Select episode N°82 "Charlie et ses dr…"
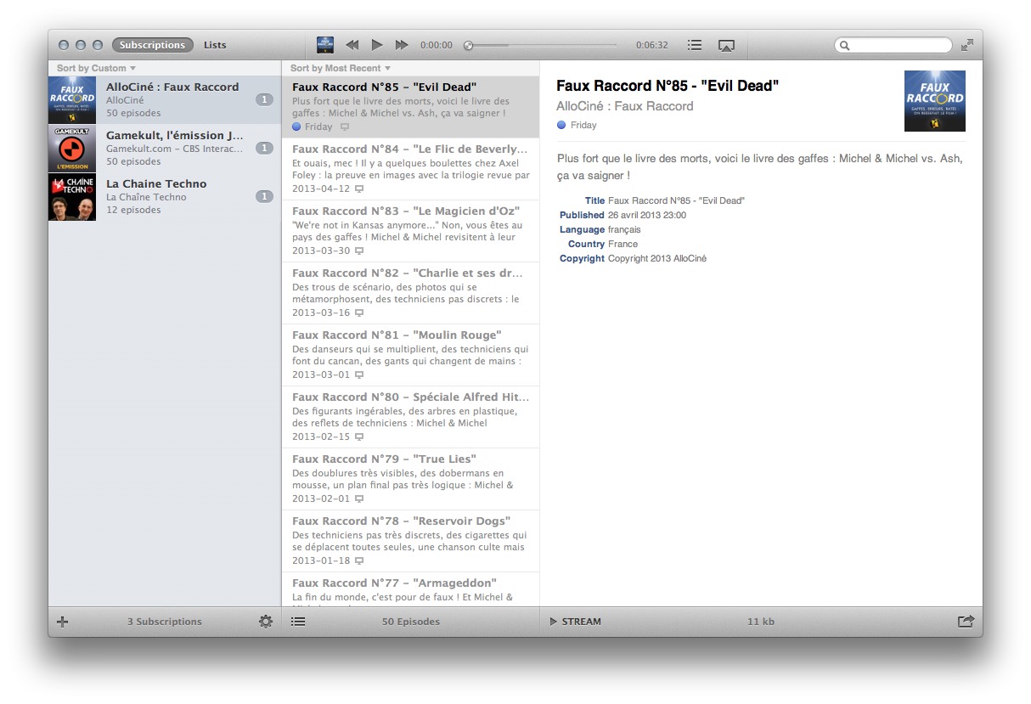 (x=411, y=293)
